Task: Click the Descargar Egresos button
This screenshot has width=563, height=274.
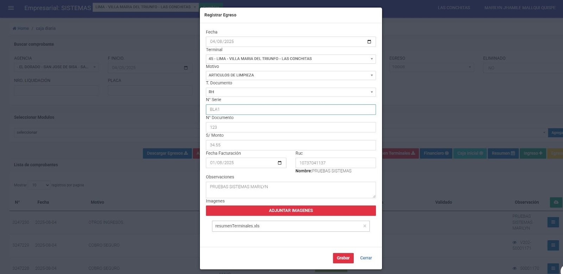Action: [167, 153]
